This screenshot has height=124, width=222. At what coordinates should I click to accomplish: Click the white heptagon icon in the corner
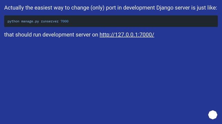pyautogui.click(x=213, y=115)
